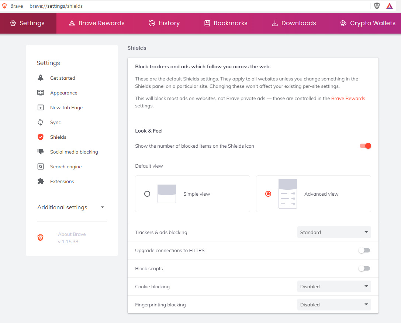Open the Cookie blocking dropdown

(x=334, y=286)
